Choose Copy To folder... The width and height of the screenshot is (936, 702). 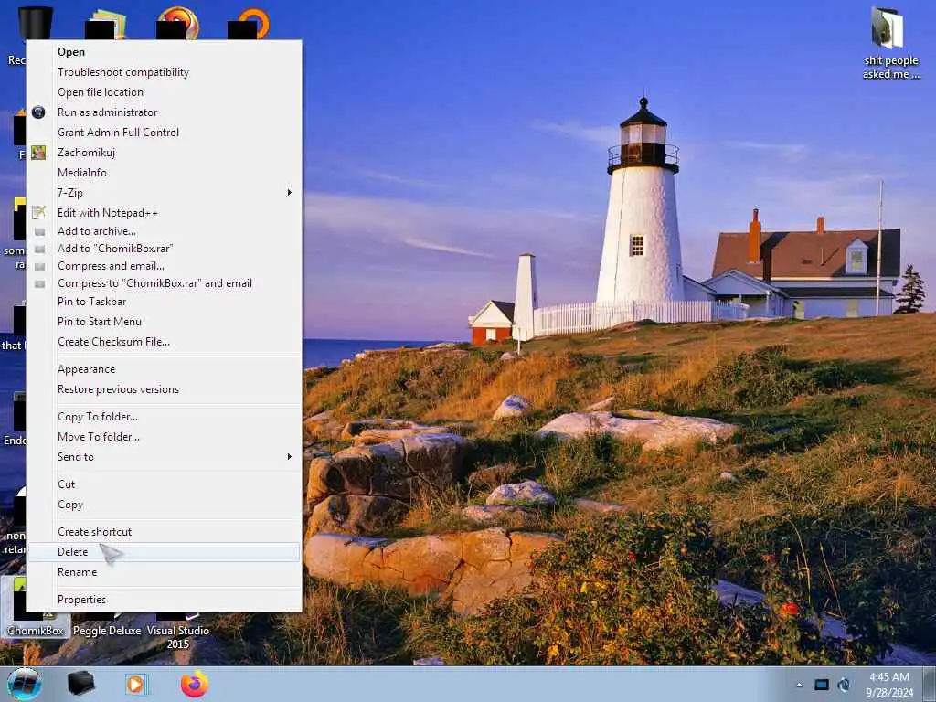[164, 417]
